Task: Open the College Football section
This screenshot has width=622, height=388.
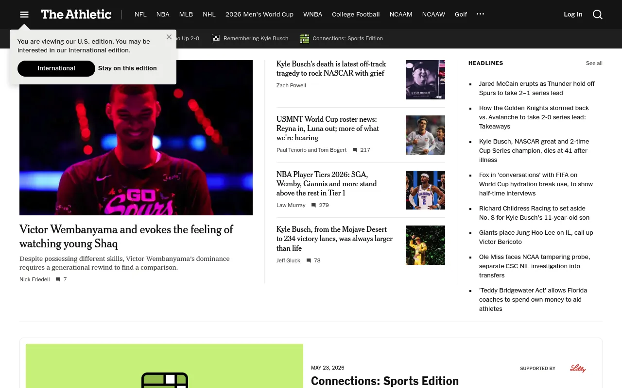Action: [356, 15]
